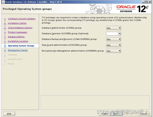Click the Configure Security Updates step bullet
The width and height of the screenshot is (153, 117).
(5, 19)
